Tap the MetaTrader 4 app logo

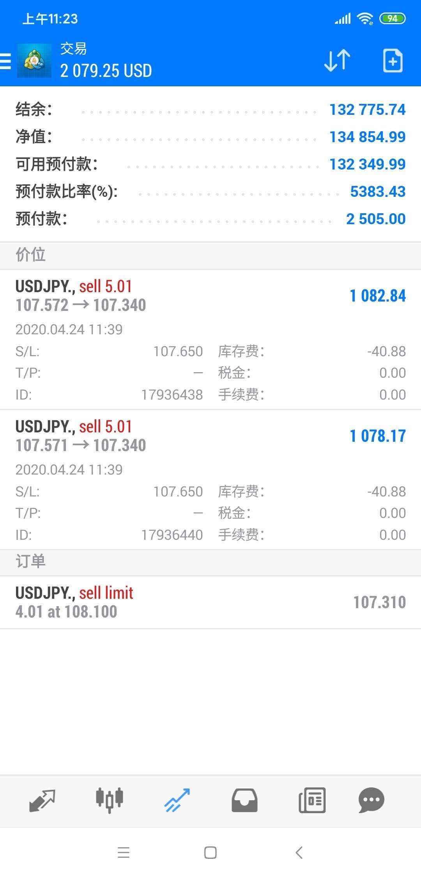pyautogui.click(x=34, y=61)
